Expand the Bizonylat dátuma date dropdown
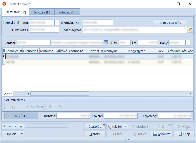This screenshot has width=196, height=143. [x=56, y=23]
